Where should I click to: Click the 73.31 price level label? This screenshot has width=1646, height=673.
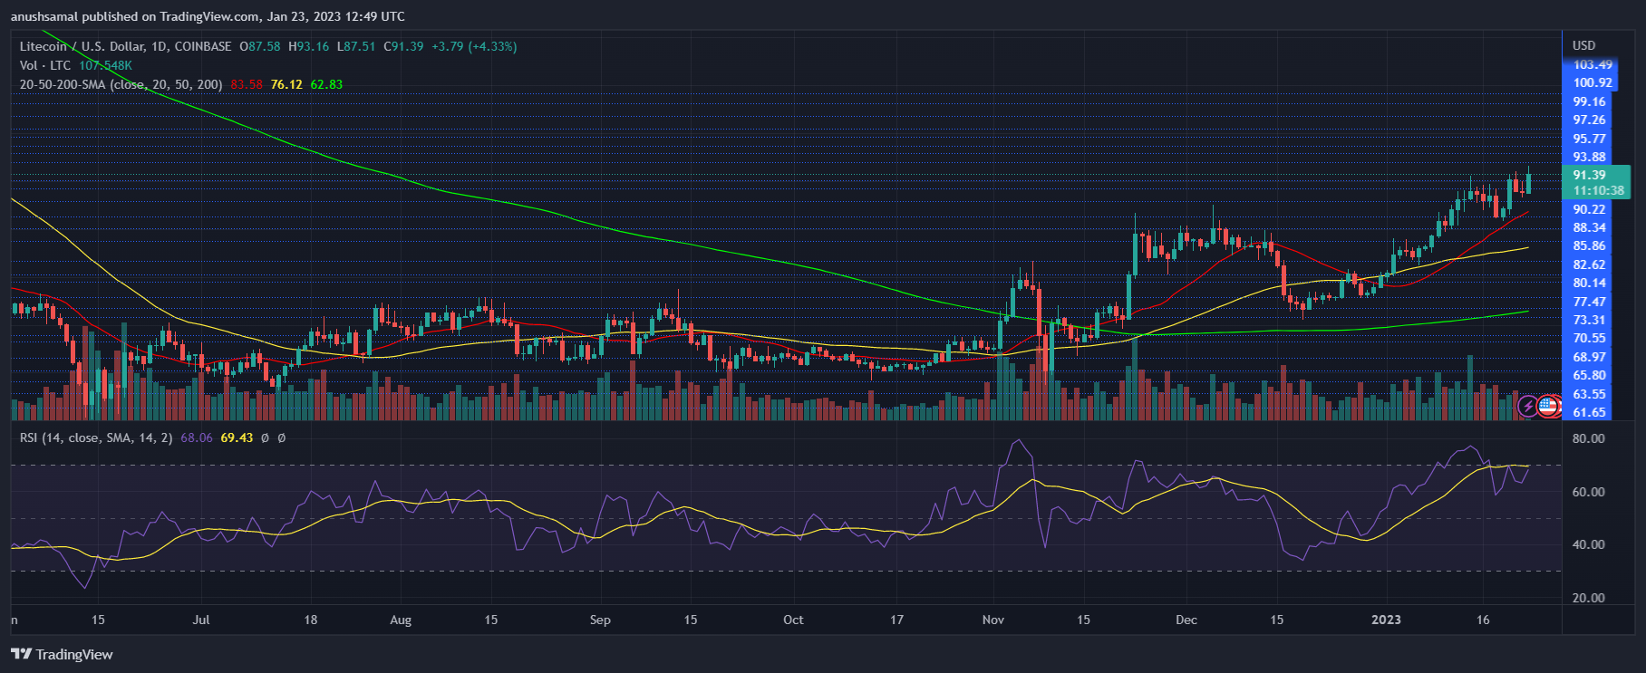tap(1589, 320)
